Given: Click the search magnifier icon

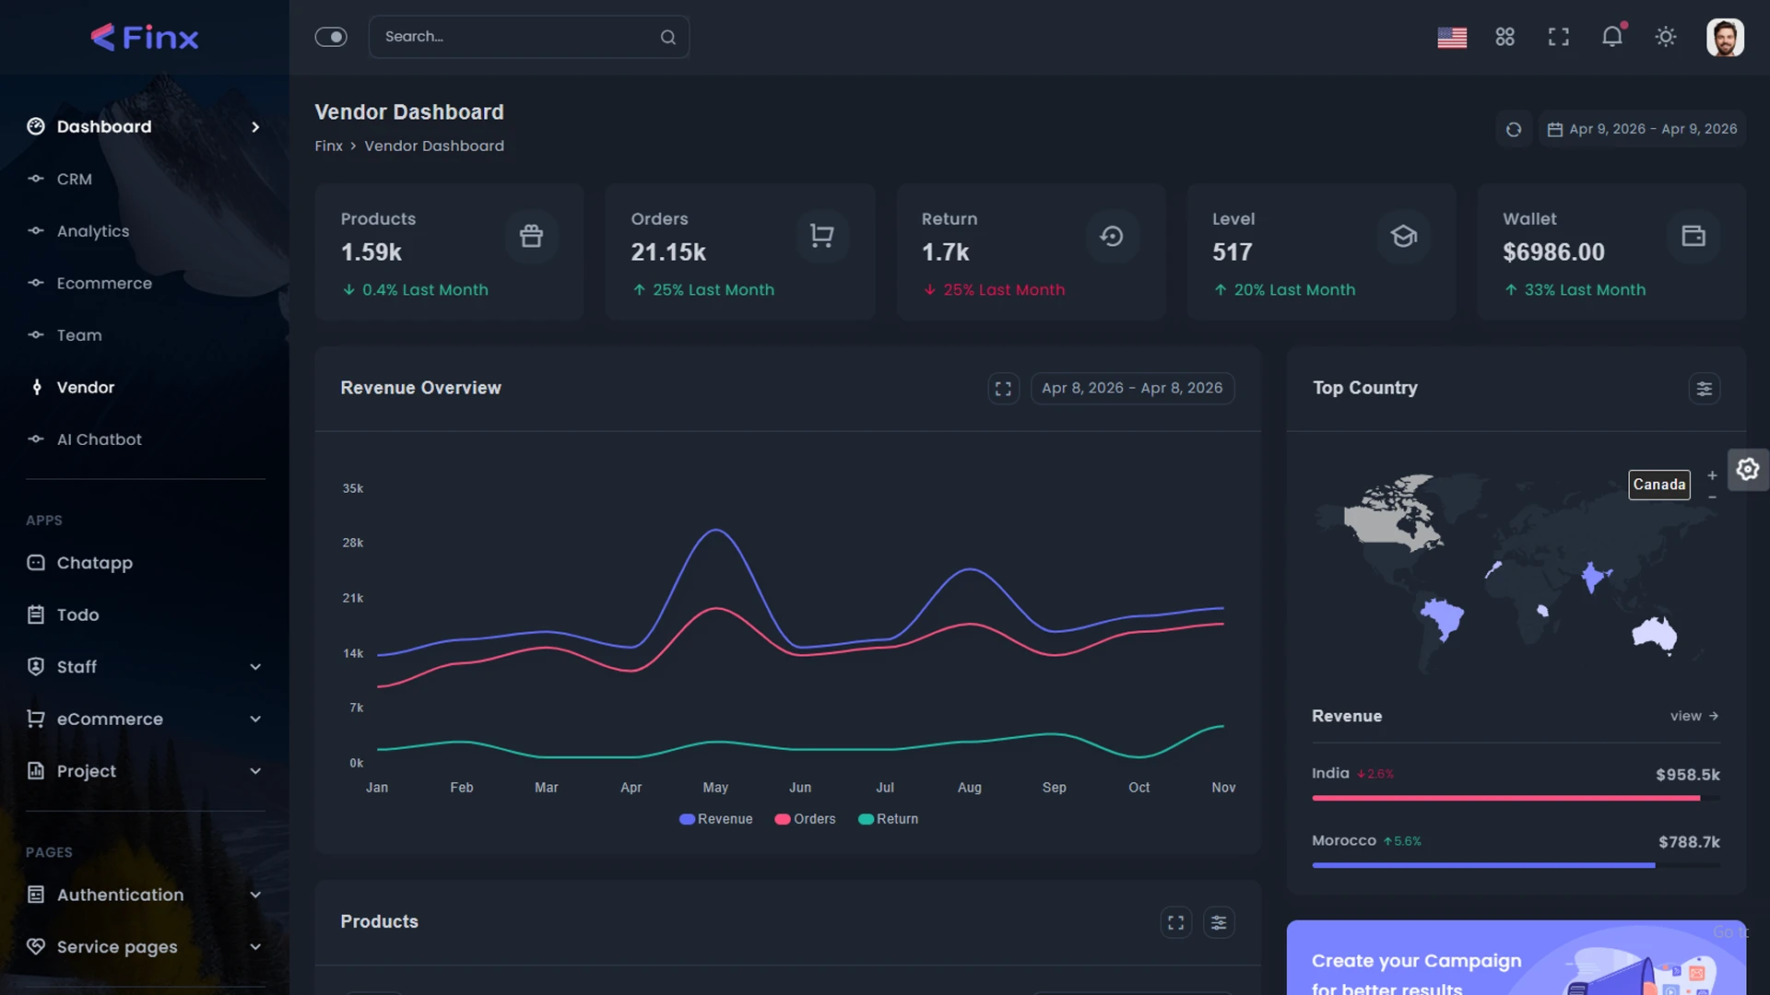Looking at the screenshot, I should point(668,37).
